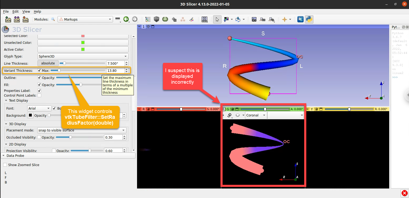
Task: Click the Active Color swatch
Action: click(x=83, y=49)
